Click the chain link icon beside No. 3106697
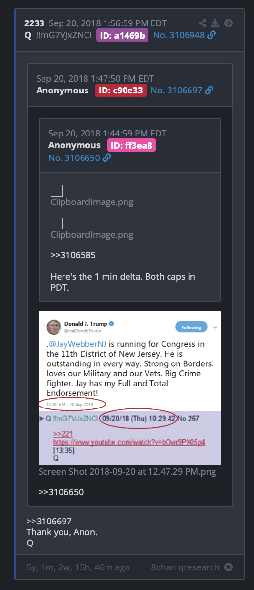 click(x=209, y=91)
